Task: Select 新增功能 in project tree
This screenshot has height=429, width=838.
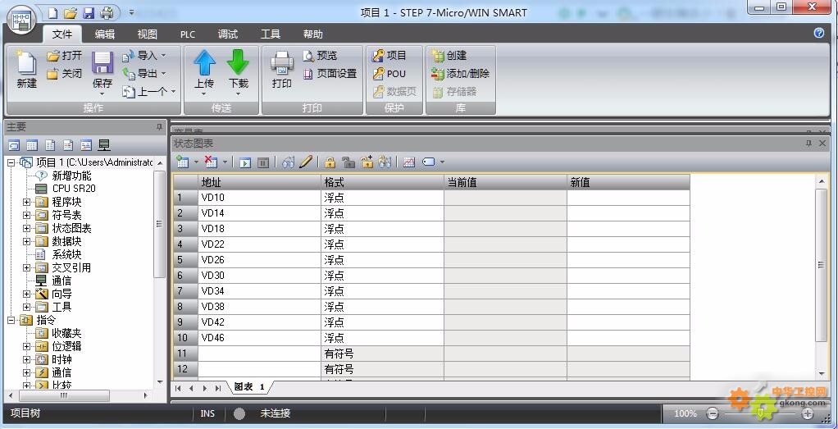Action: pyautogui.click(x=71, y=176)
